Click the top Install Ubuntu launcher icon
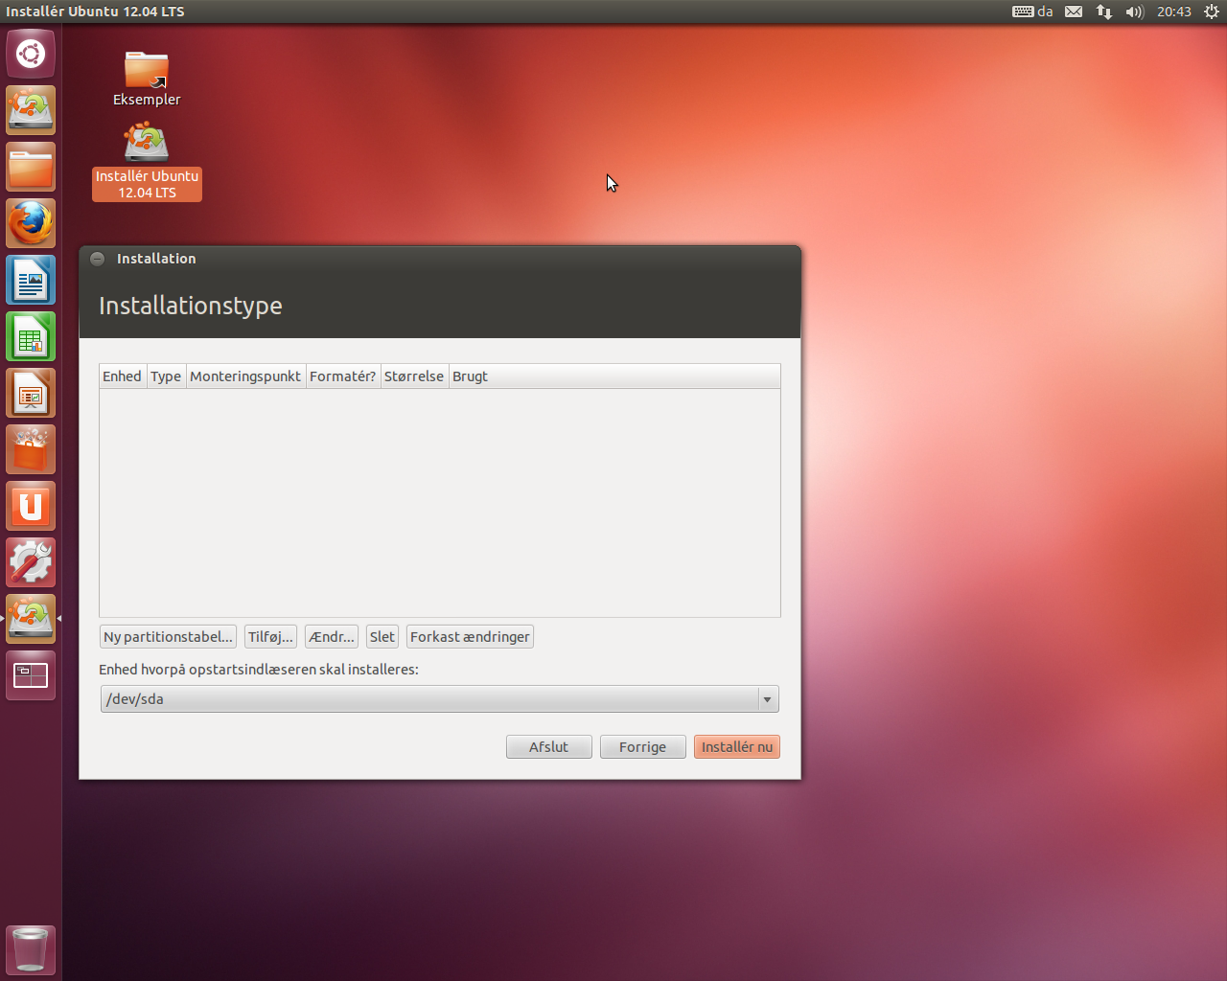This screenshot has height=981, width=1227. tap(31, 110)
